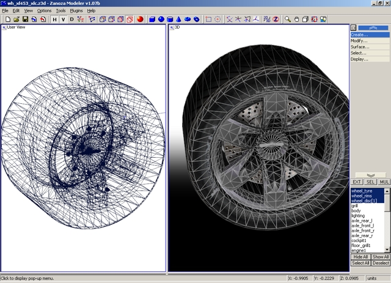This screenshot has width=391, height=283.
Task: Select the red sphere render icon
Action: pos(140,20)
